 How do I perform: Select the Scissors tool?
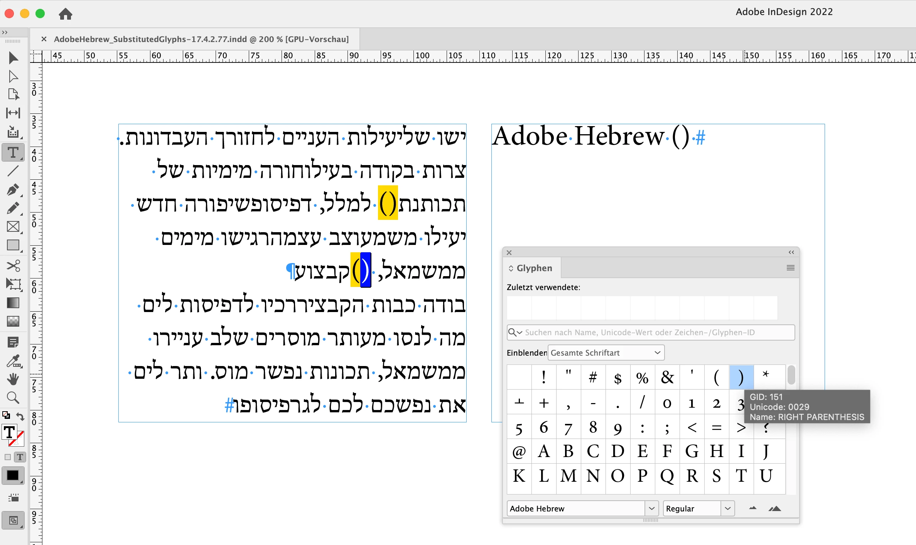pyautogui.click(x=13, y=265)
